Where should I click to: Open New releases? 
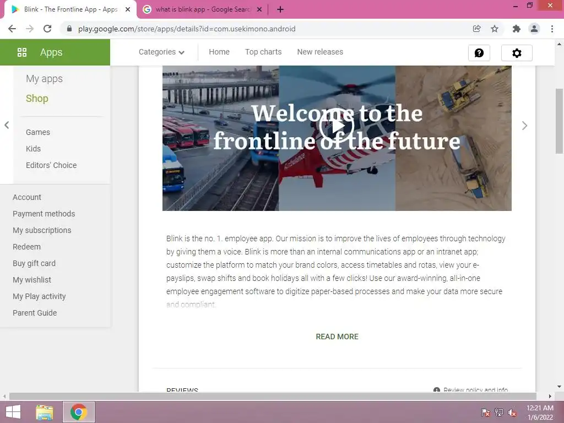[320, 52]
